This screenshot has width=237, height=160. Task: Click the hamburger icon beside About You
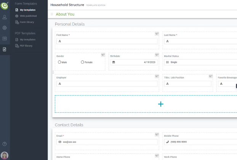pyautogui.click(x=52, y=14)
